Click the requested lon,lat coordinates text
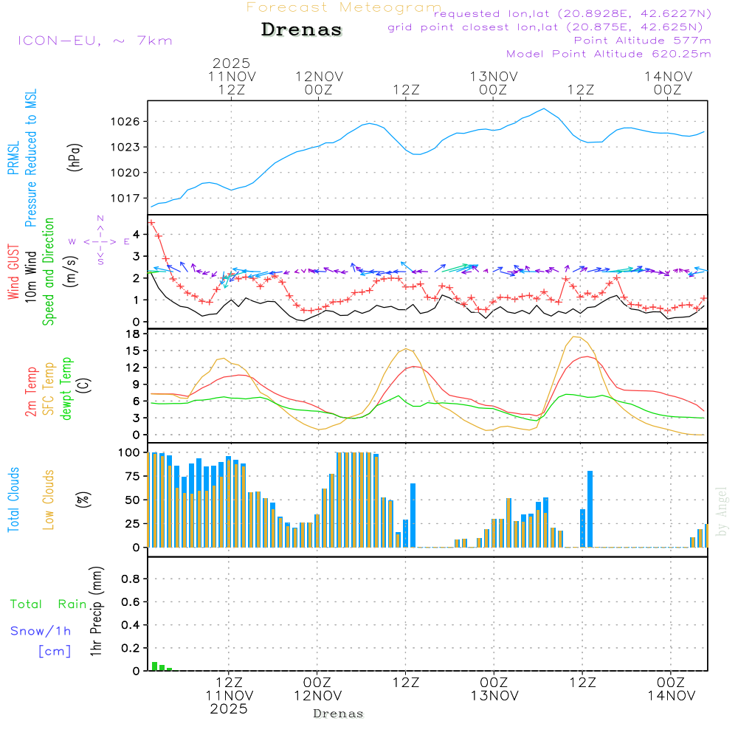 pos(572,14)
